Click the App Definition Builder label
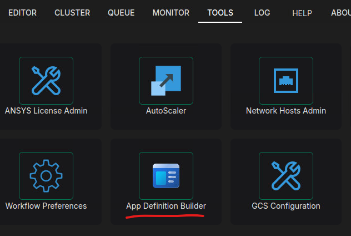Viewport: 351px width, 236px height. [x=166, y=206]
